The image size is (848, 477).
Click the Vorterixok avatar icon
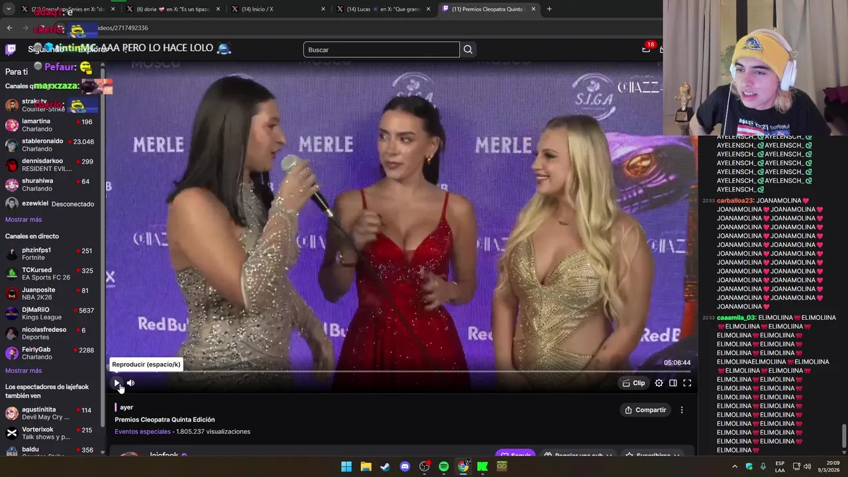[12, 434]
